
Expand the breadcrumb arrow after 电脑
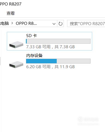tap(12, 23)
